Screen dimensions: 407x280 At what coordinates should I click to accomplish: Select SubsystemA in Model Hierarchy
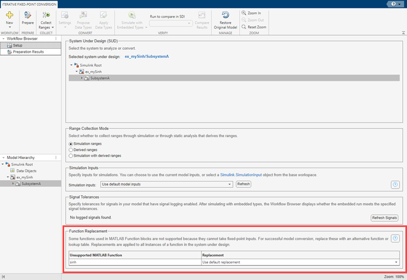[x=31, y=183]
